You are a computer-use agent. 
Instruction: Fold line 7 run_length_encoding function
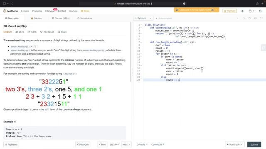click(x=141, y=42)
